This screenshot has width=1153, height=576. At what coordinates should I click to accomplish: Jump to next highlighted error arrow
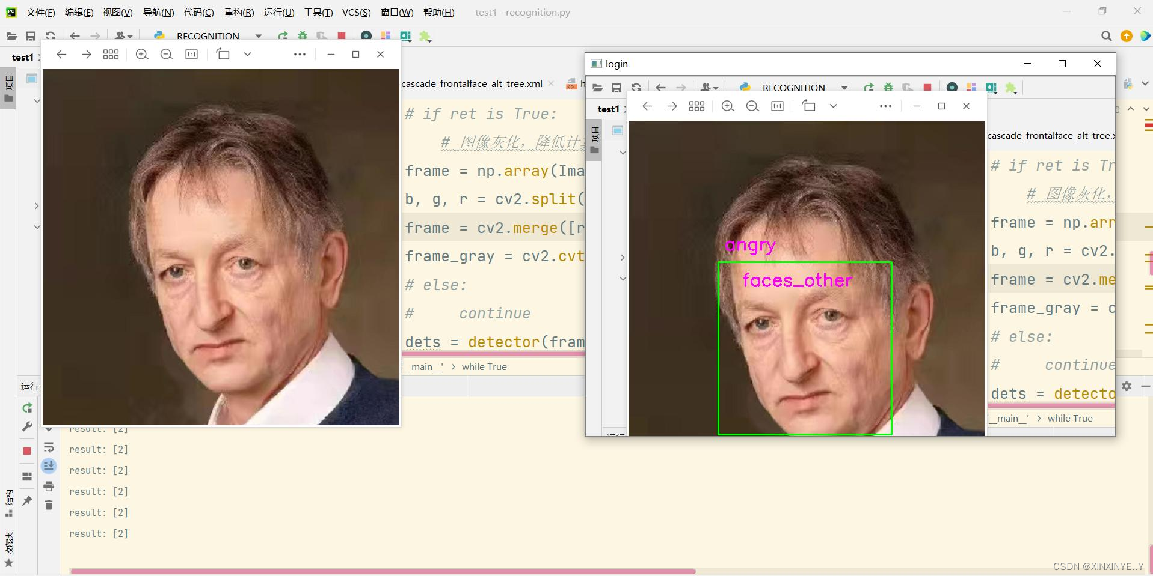(1146, 109)
